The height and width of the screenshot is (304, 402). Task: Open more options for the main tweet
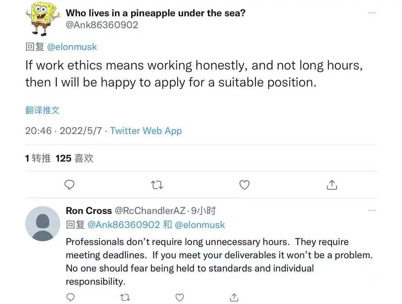(x=371, y=13)
